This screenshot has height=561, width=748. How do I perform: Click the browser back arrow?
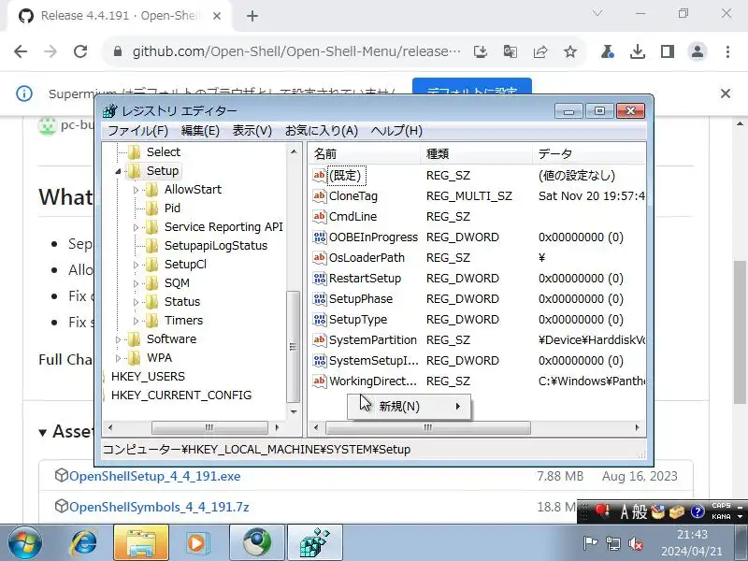[21, 51]
